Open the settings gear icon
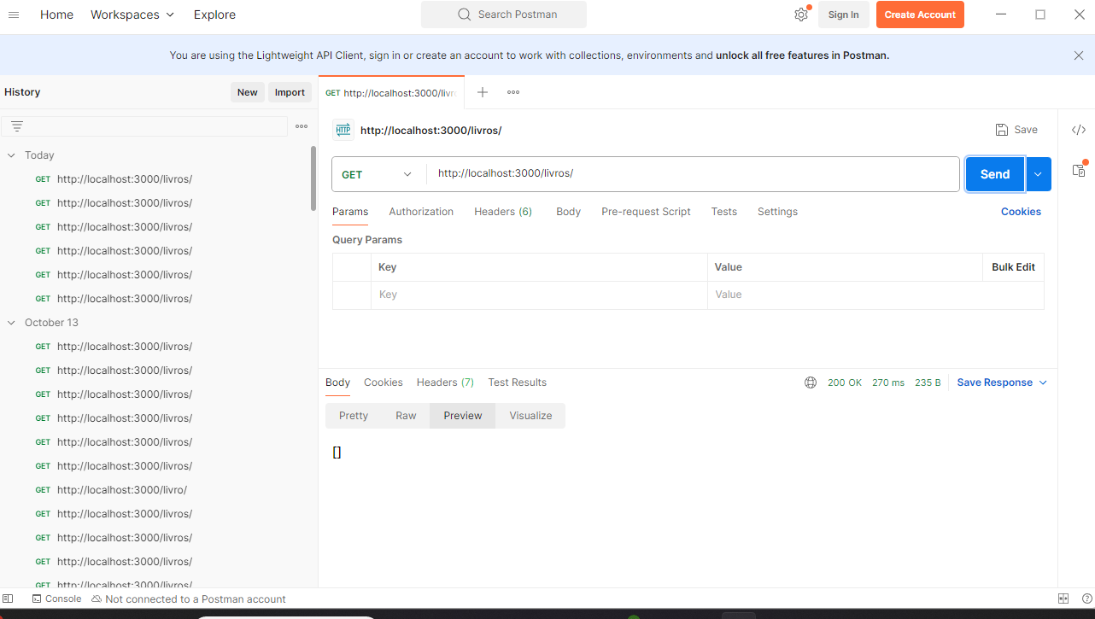 click(x=801, y=15)
